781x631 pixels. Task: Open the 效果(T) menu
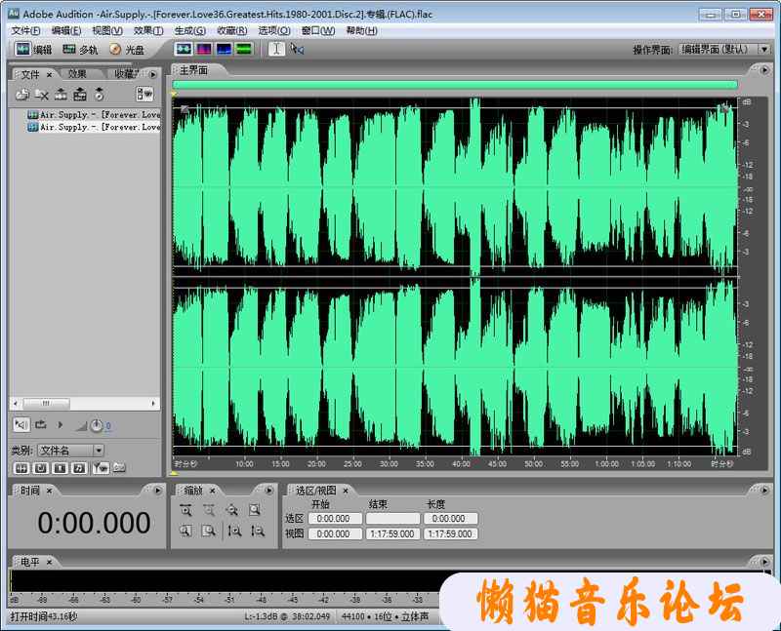click(x=148, y=31)
